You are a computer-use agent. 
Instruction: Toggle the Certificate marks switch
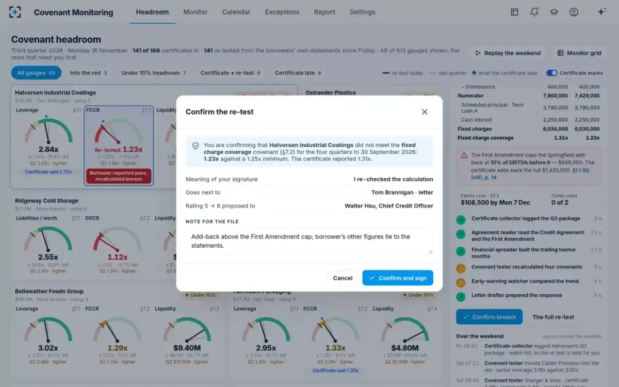tap(552, 73)
